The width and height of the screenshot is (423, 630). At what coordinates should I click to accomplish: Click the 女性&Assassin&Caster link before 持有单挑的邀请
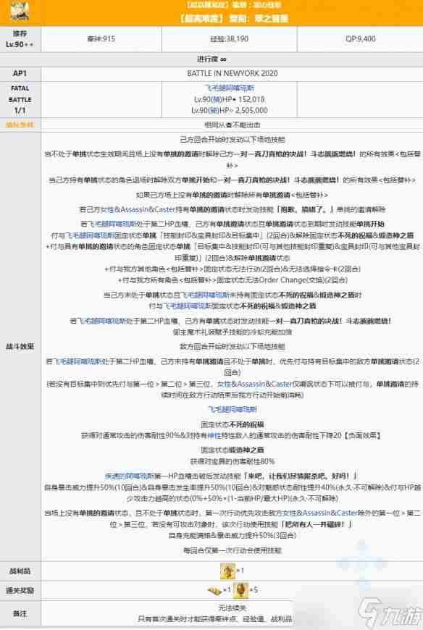tap(138, 209)
